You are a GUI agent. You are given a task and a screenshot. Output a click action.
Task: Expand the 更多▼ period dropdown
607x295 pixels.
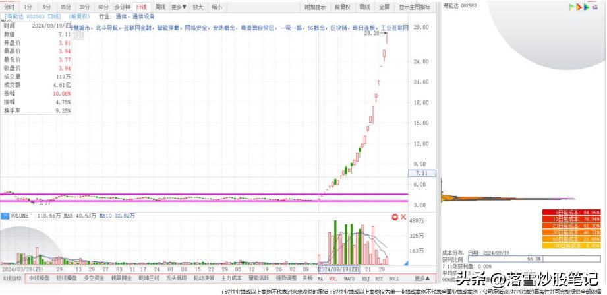(179, 7)
